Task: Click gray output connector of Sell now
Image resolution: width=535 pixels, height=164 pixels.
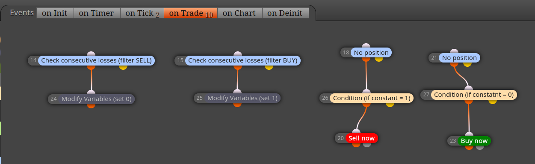Action: tap(367, 143)
